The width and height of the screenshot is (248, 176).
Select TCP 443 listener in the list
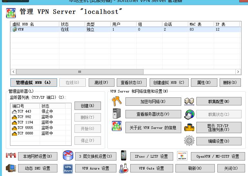coord(25,112)
